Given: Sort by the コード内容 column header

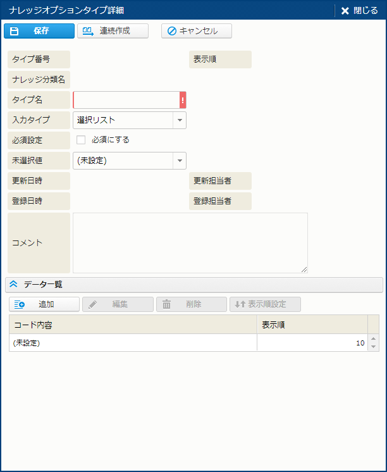Looking at the screenshot, I should 133,325.
